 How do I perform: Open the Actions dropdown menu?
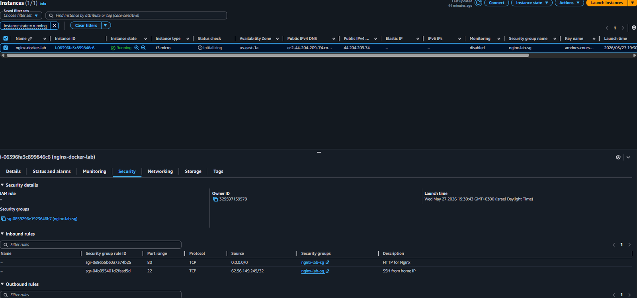tap(569, 3)
